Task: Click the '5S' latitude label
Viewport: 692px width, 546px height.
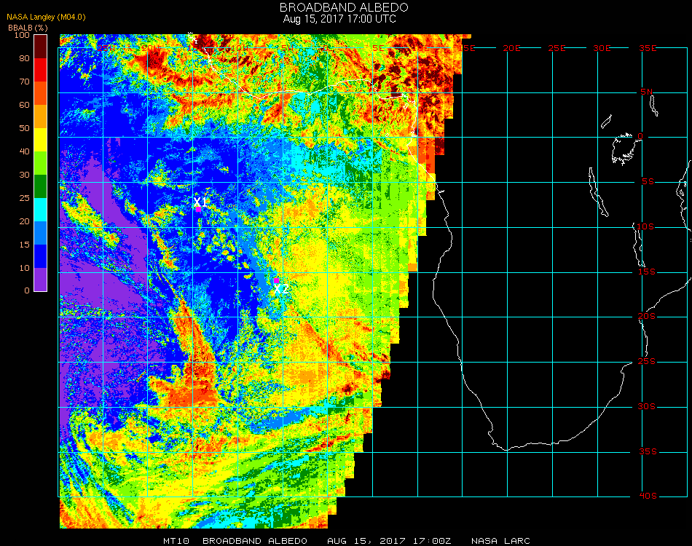Action: click(648, 182)
